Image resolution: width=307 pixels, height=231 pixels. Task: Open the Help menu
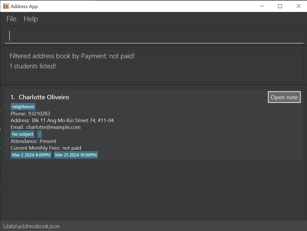(x=31, y=19)
